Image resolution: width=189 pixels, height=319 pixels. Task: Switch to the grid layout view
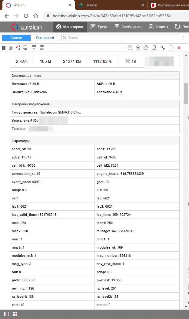15,314
